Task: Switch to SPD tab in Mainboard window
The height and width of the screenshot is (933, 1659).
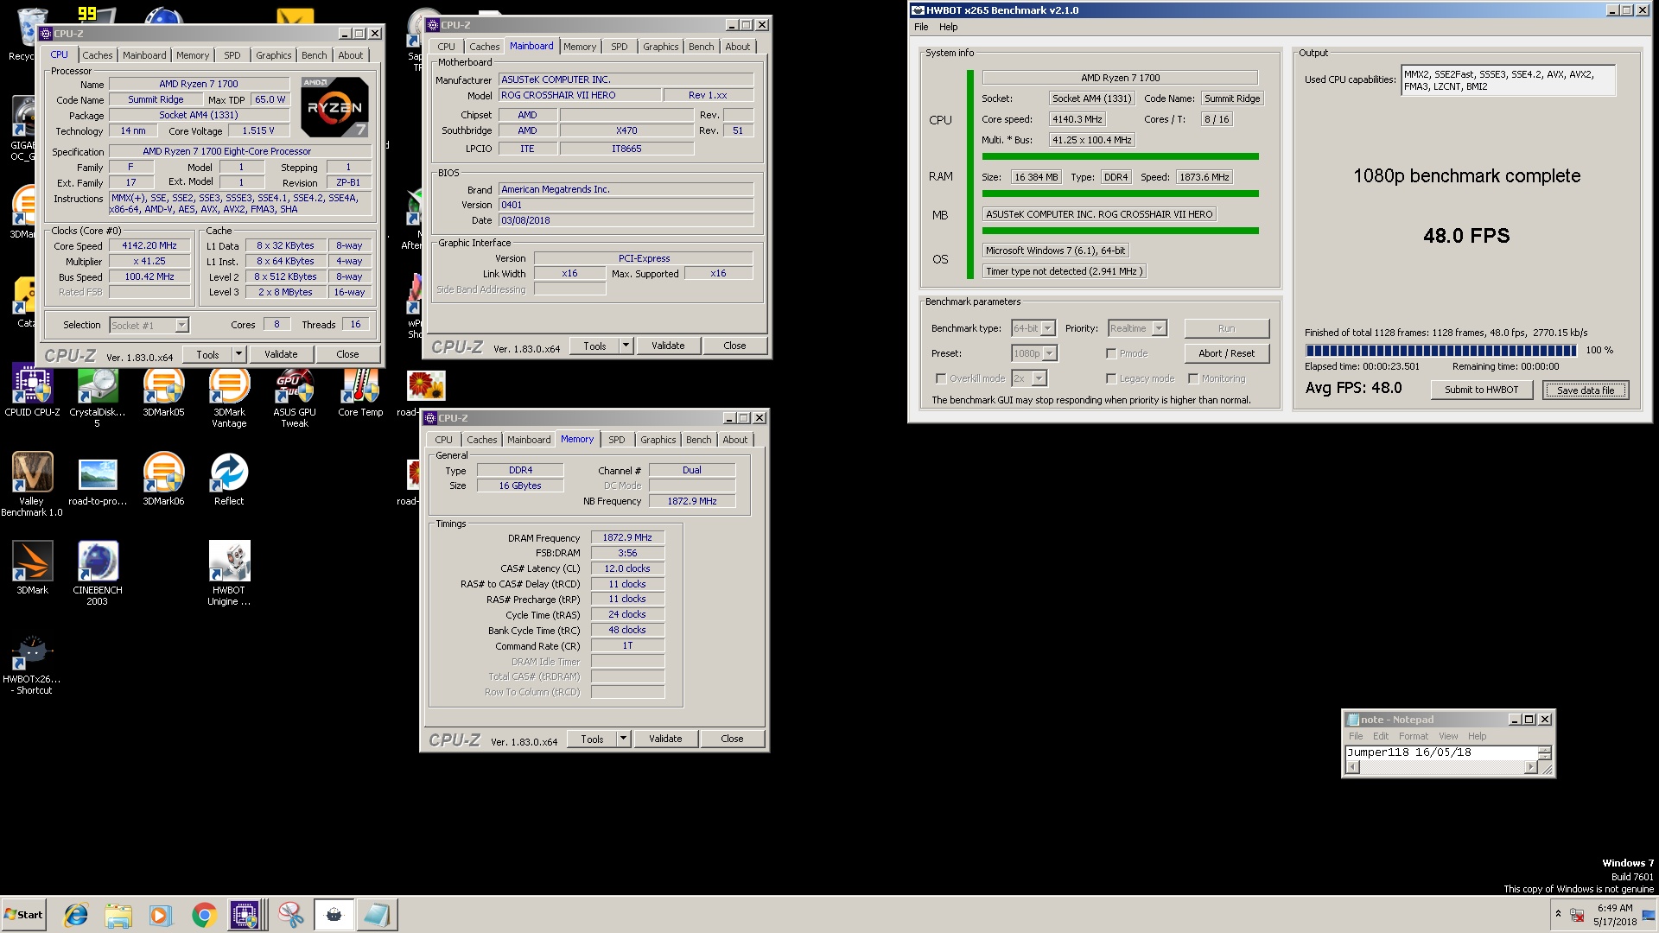Action: tap(620, 47)
